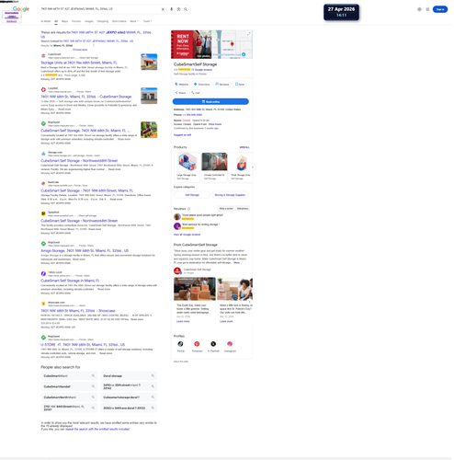Open search by image lens icon
454x460 pixels.
[x=178, y=9]
